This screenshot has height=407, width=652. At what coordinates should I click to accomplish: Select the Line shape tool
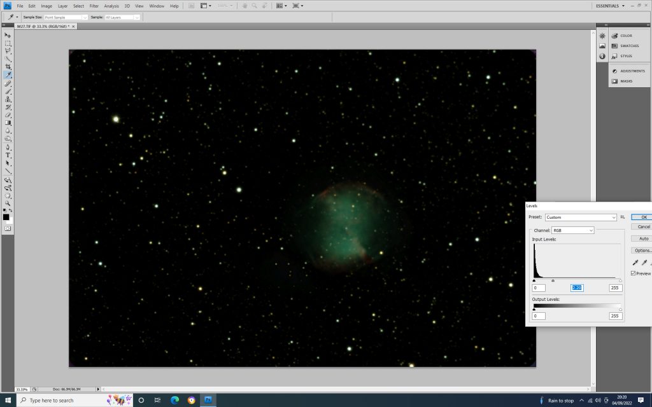point(8,171)
